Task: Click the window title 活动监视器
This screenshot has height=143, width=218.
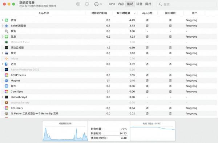Action: tap(27, 3)
